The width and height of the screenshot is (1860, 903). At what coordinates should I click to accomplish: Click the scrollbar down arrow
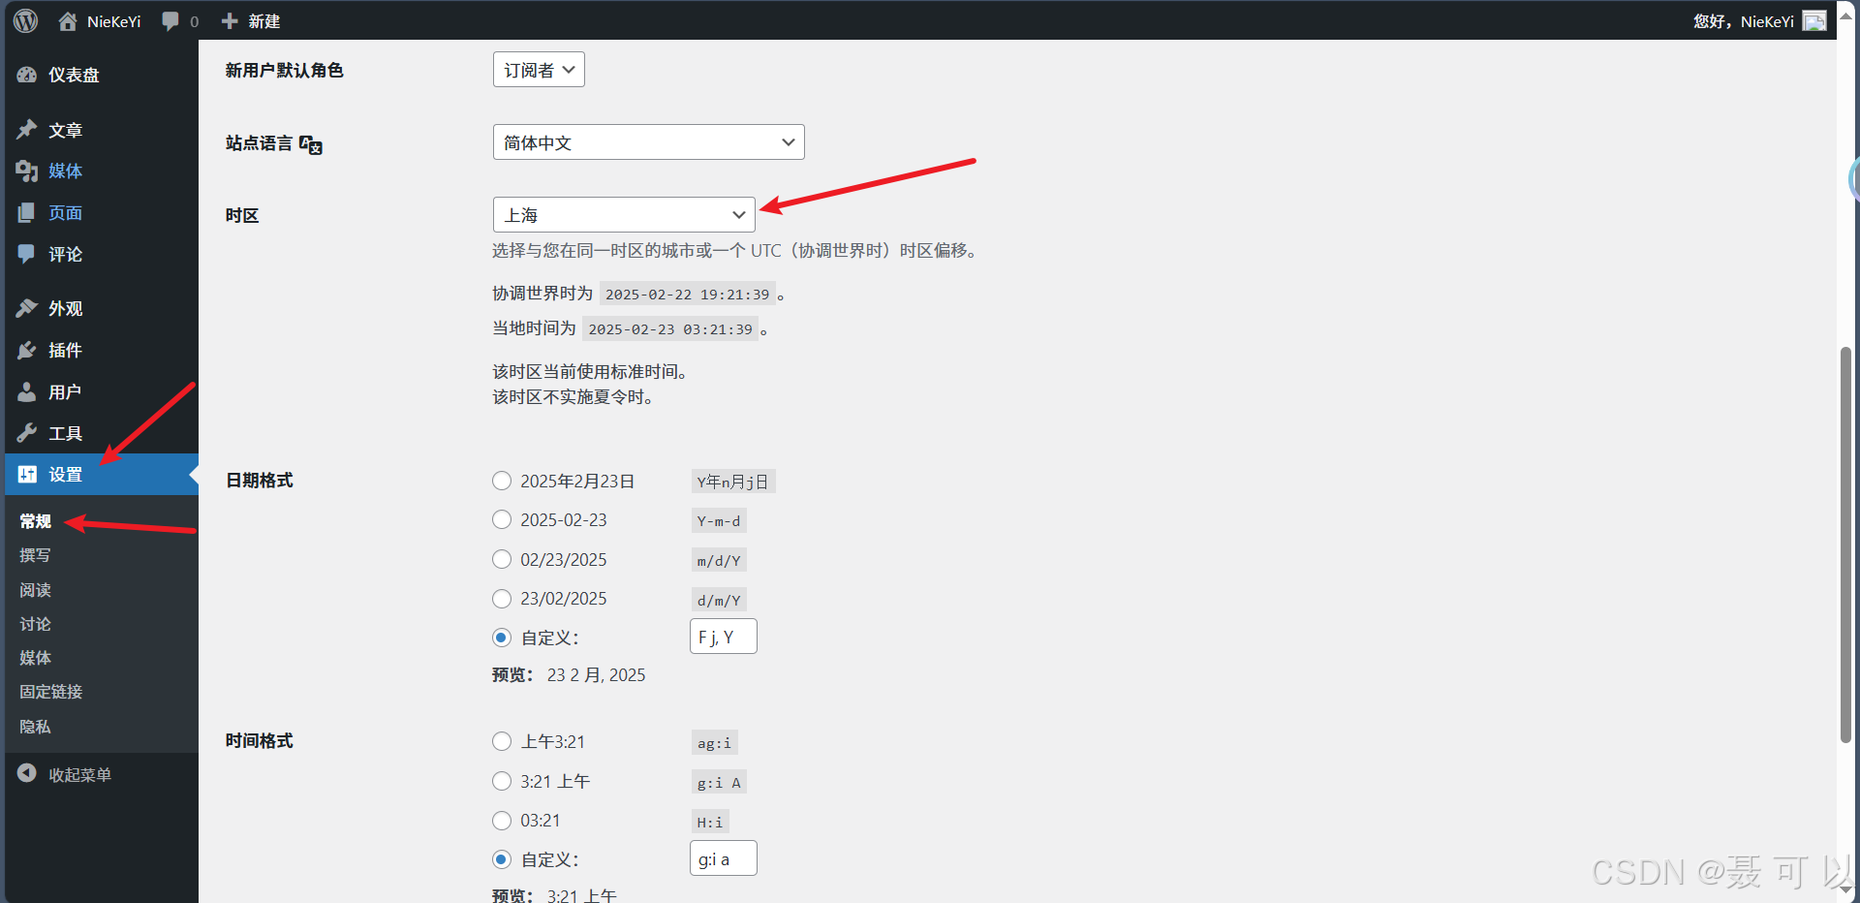click(x=1845, y=890)
